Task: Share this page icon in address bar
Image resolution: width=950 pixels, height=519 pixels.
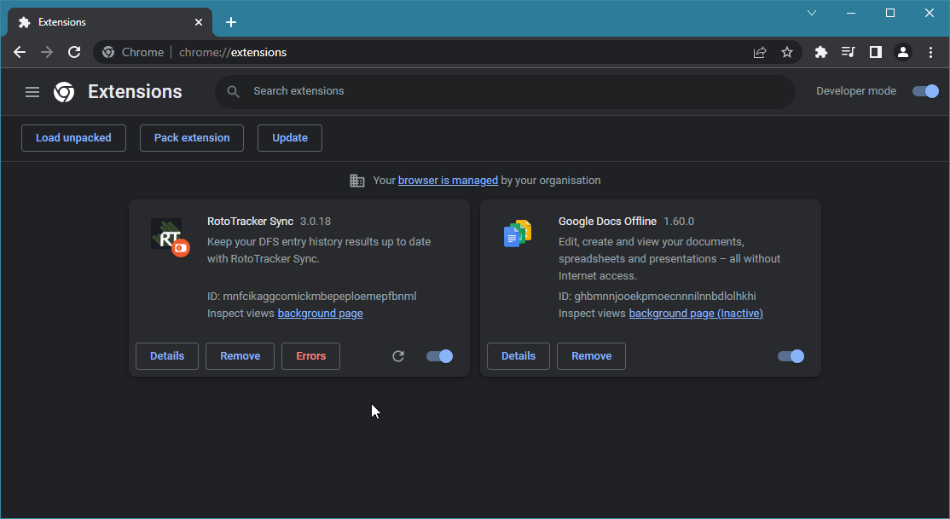Action: point(760,52)
